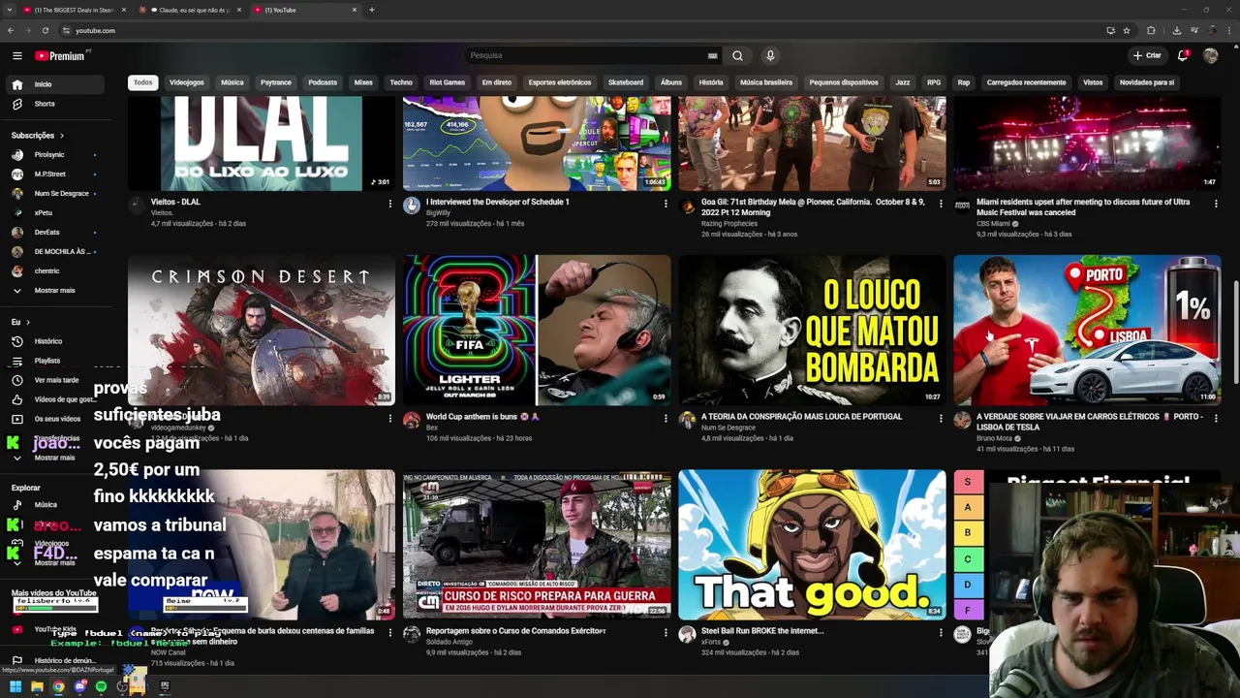Select the Videojogos filter chip
This screenshot has width=1240, height=698.
tap(187, 82)
